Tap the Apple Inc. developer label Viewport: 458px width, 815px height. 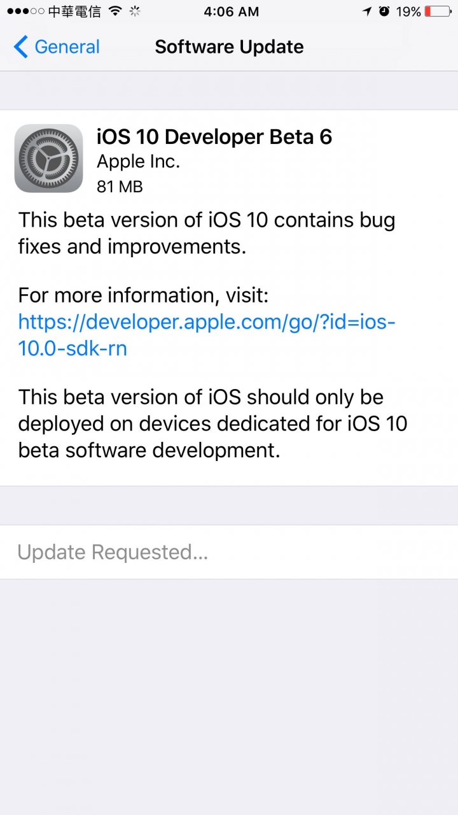pyautogui.click(x=139, y=162)
